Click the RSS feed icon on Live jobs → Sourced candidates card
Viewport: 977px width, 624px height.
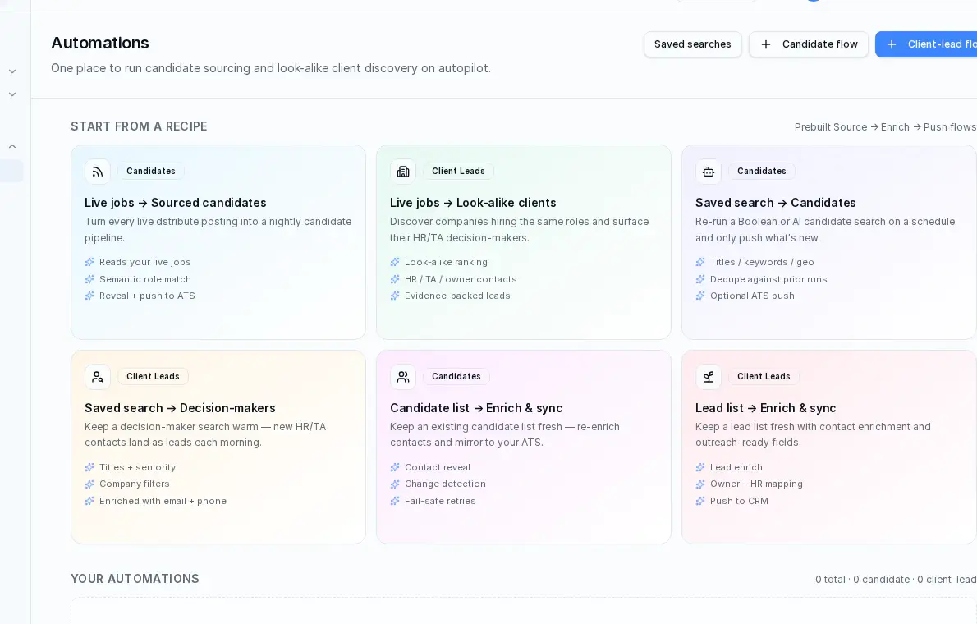(x=97, y=172)
